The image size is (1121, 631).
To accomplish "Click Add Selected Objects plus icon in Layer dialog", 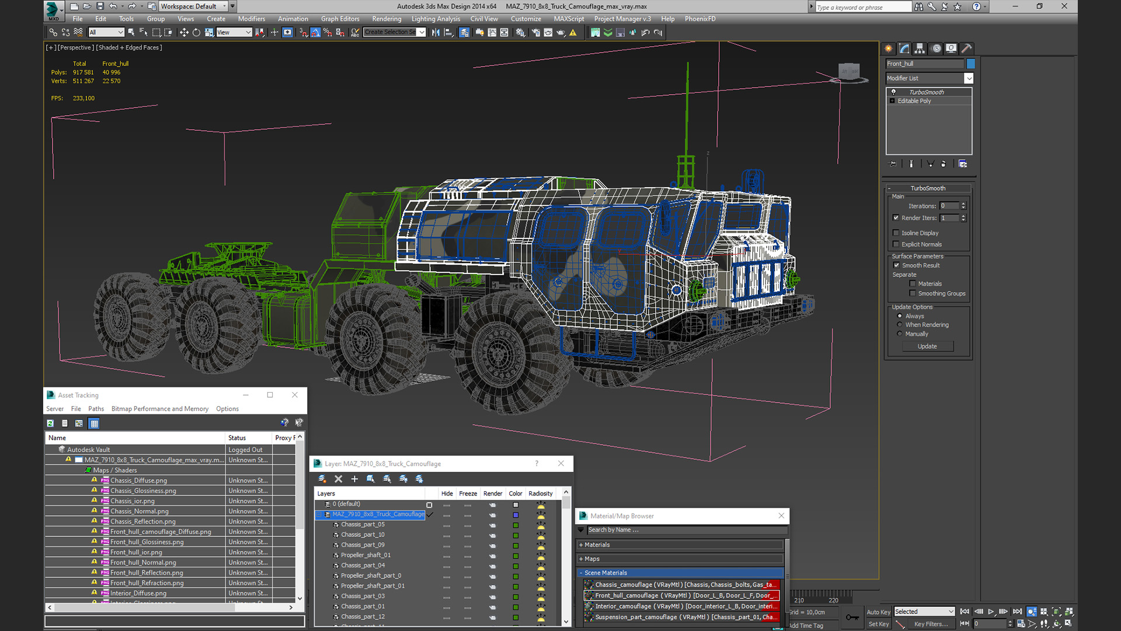I will coord(354,479).
